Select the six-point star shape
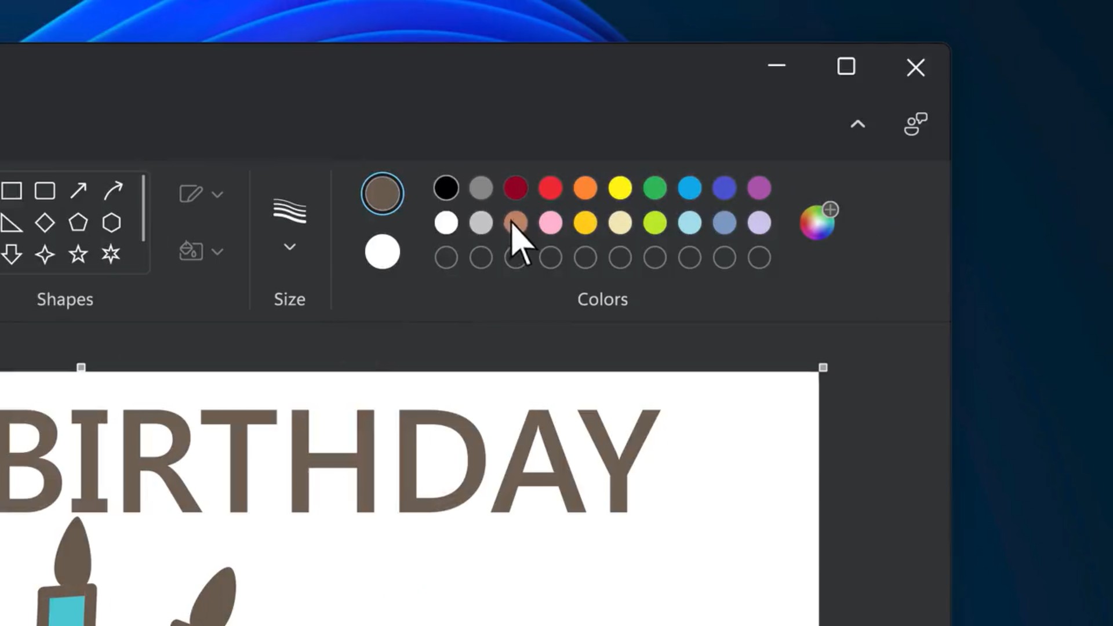 point(111,254)
